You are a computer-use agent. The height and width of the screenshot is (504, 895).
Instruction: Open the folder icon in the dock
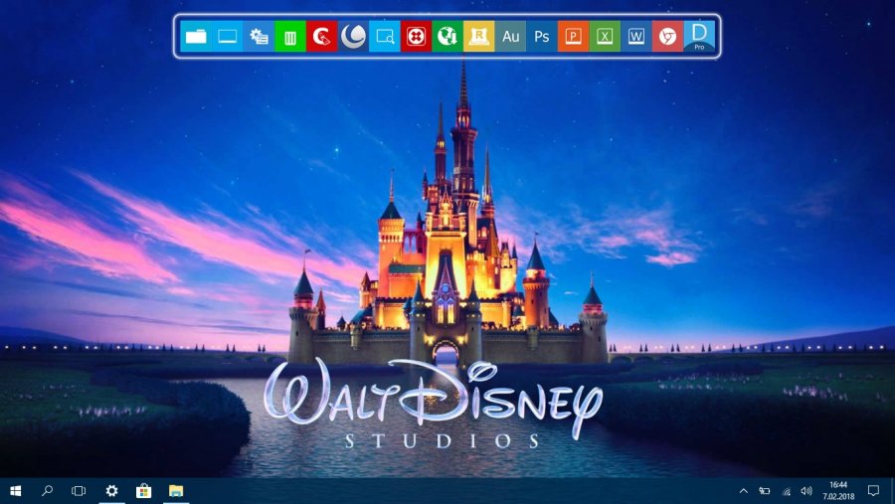coord(196,37)
